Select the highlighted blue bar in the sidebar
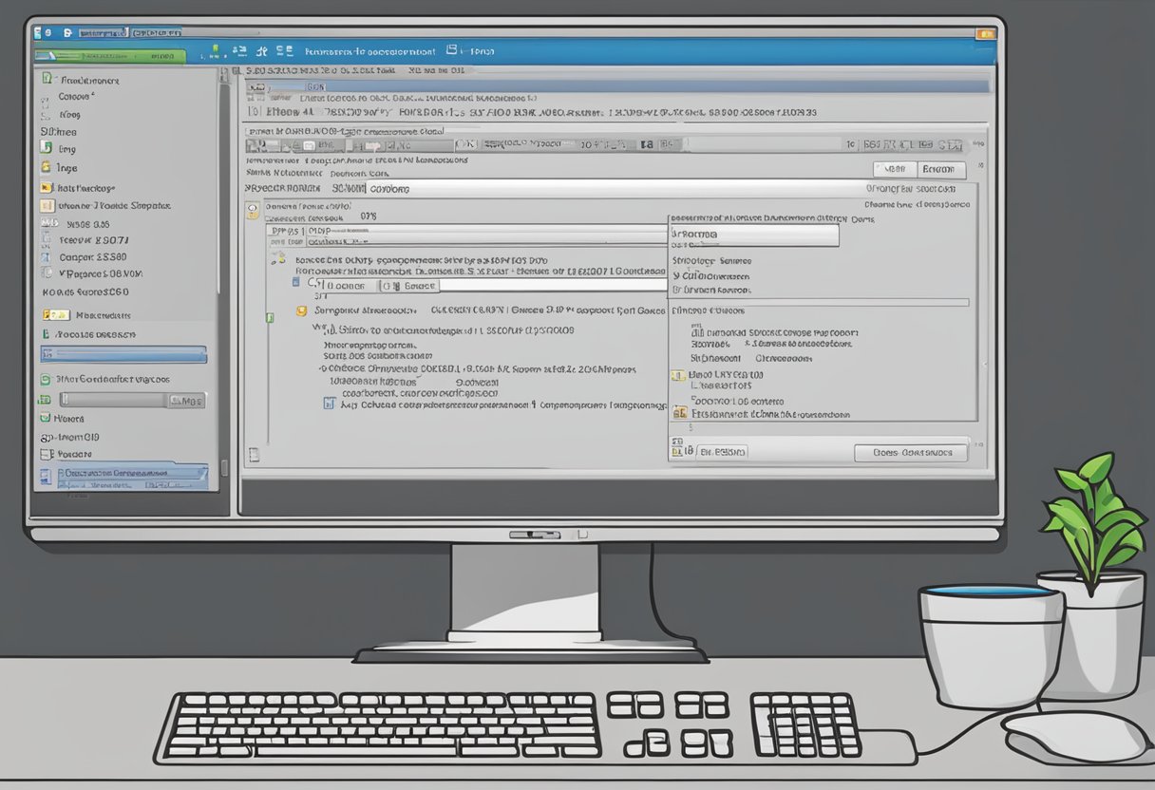Viewport: 1155px width, 790px height. point(123,354)
